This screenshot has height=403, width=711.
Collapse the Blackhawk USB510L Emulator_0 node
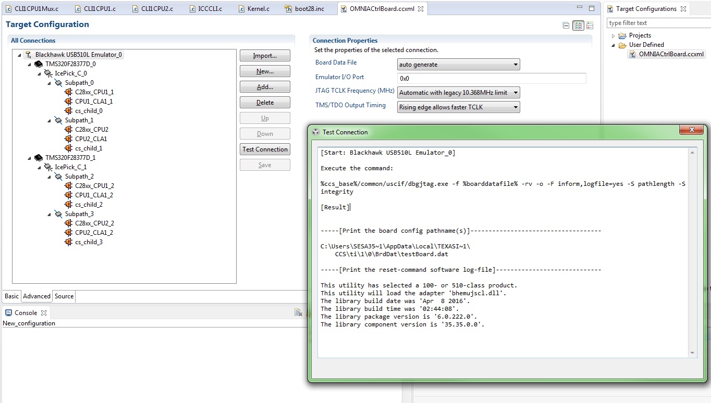pyautogui.click(x=19, y=55)
